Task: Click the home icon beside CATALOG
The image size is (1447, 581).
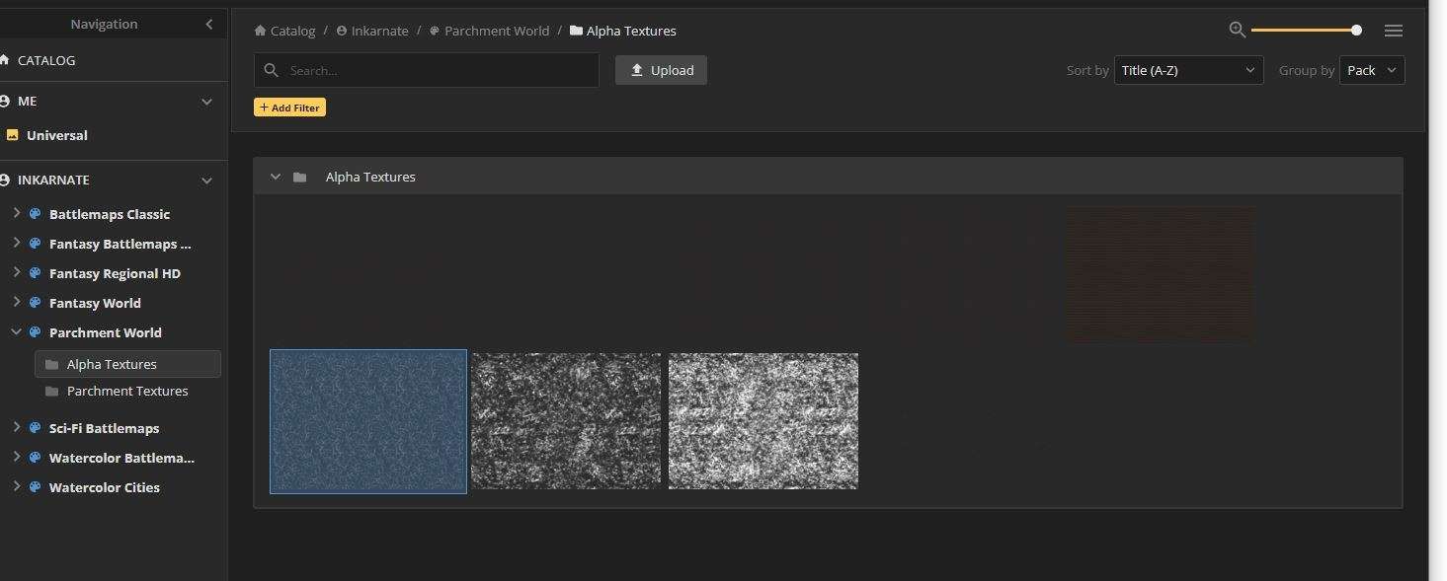Action: tap(4, 60)
